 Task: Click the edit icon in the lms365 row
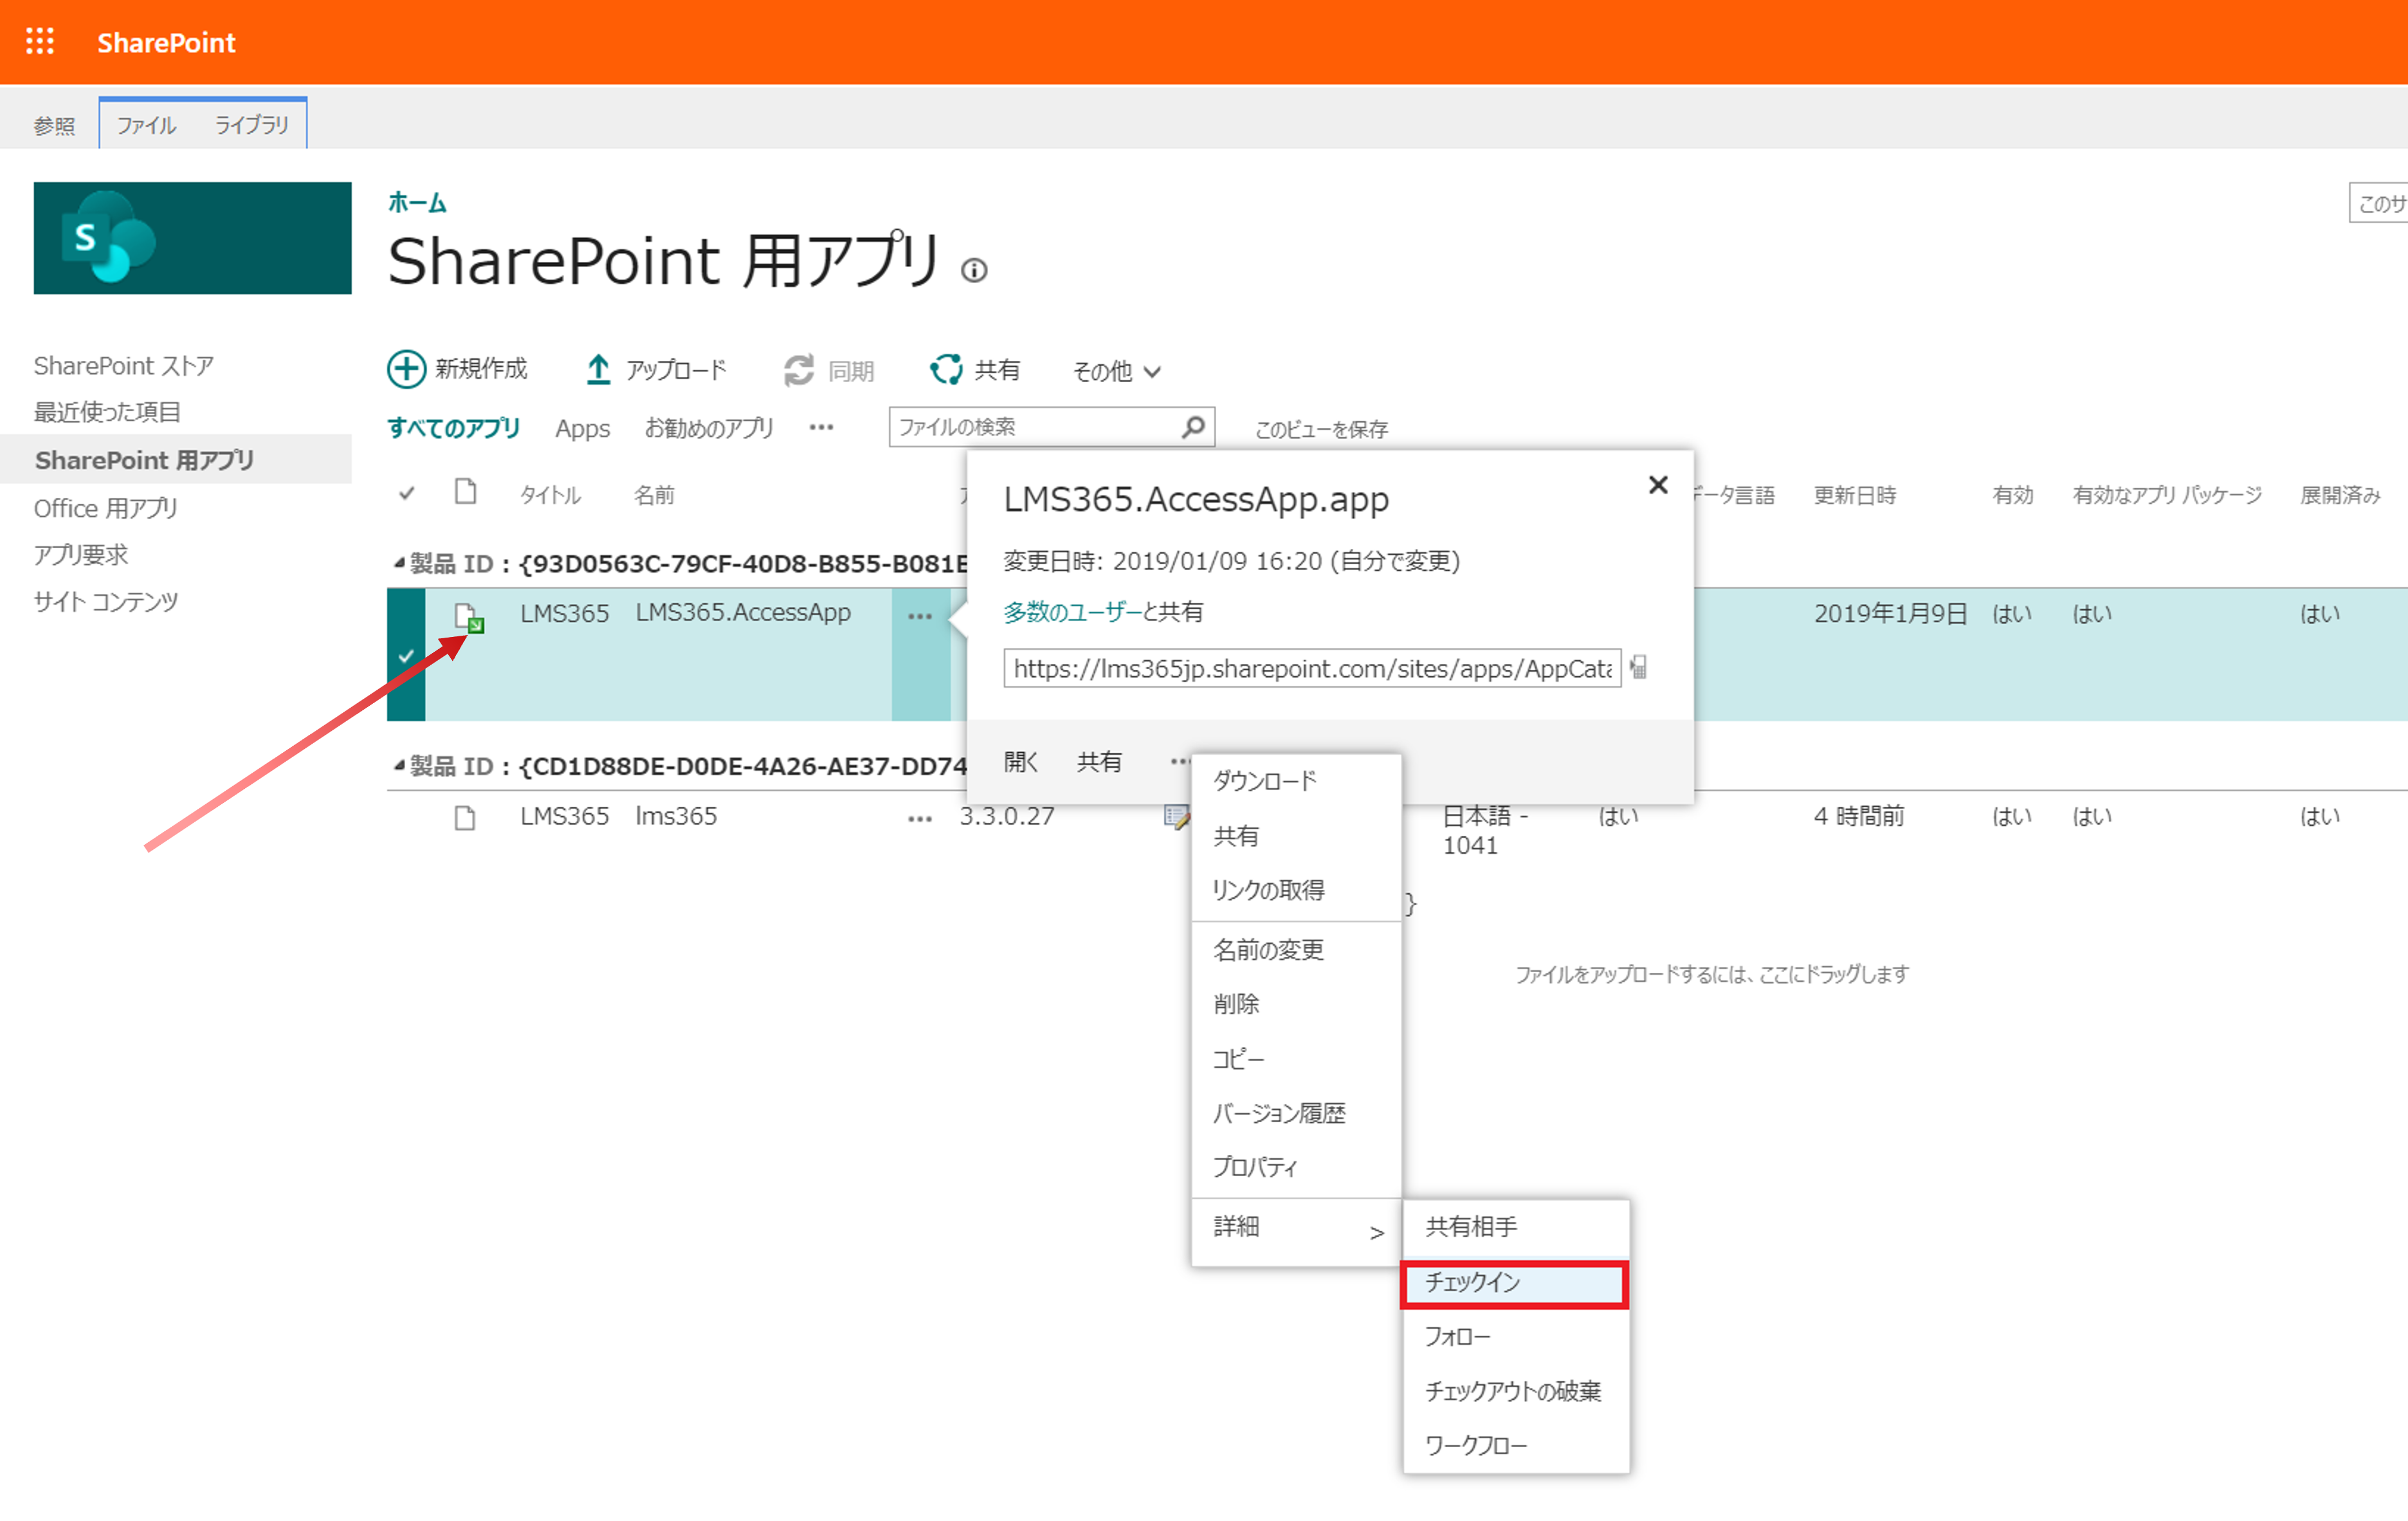tap(1176, 816)
